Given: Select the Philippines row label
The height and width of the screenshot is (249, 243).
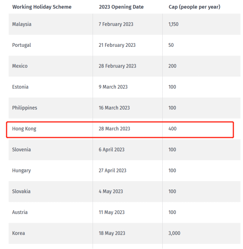Looking at the screenshot, I should click(x=25, y=108).
